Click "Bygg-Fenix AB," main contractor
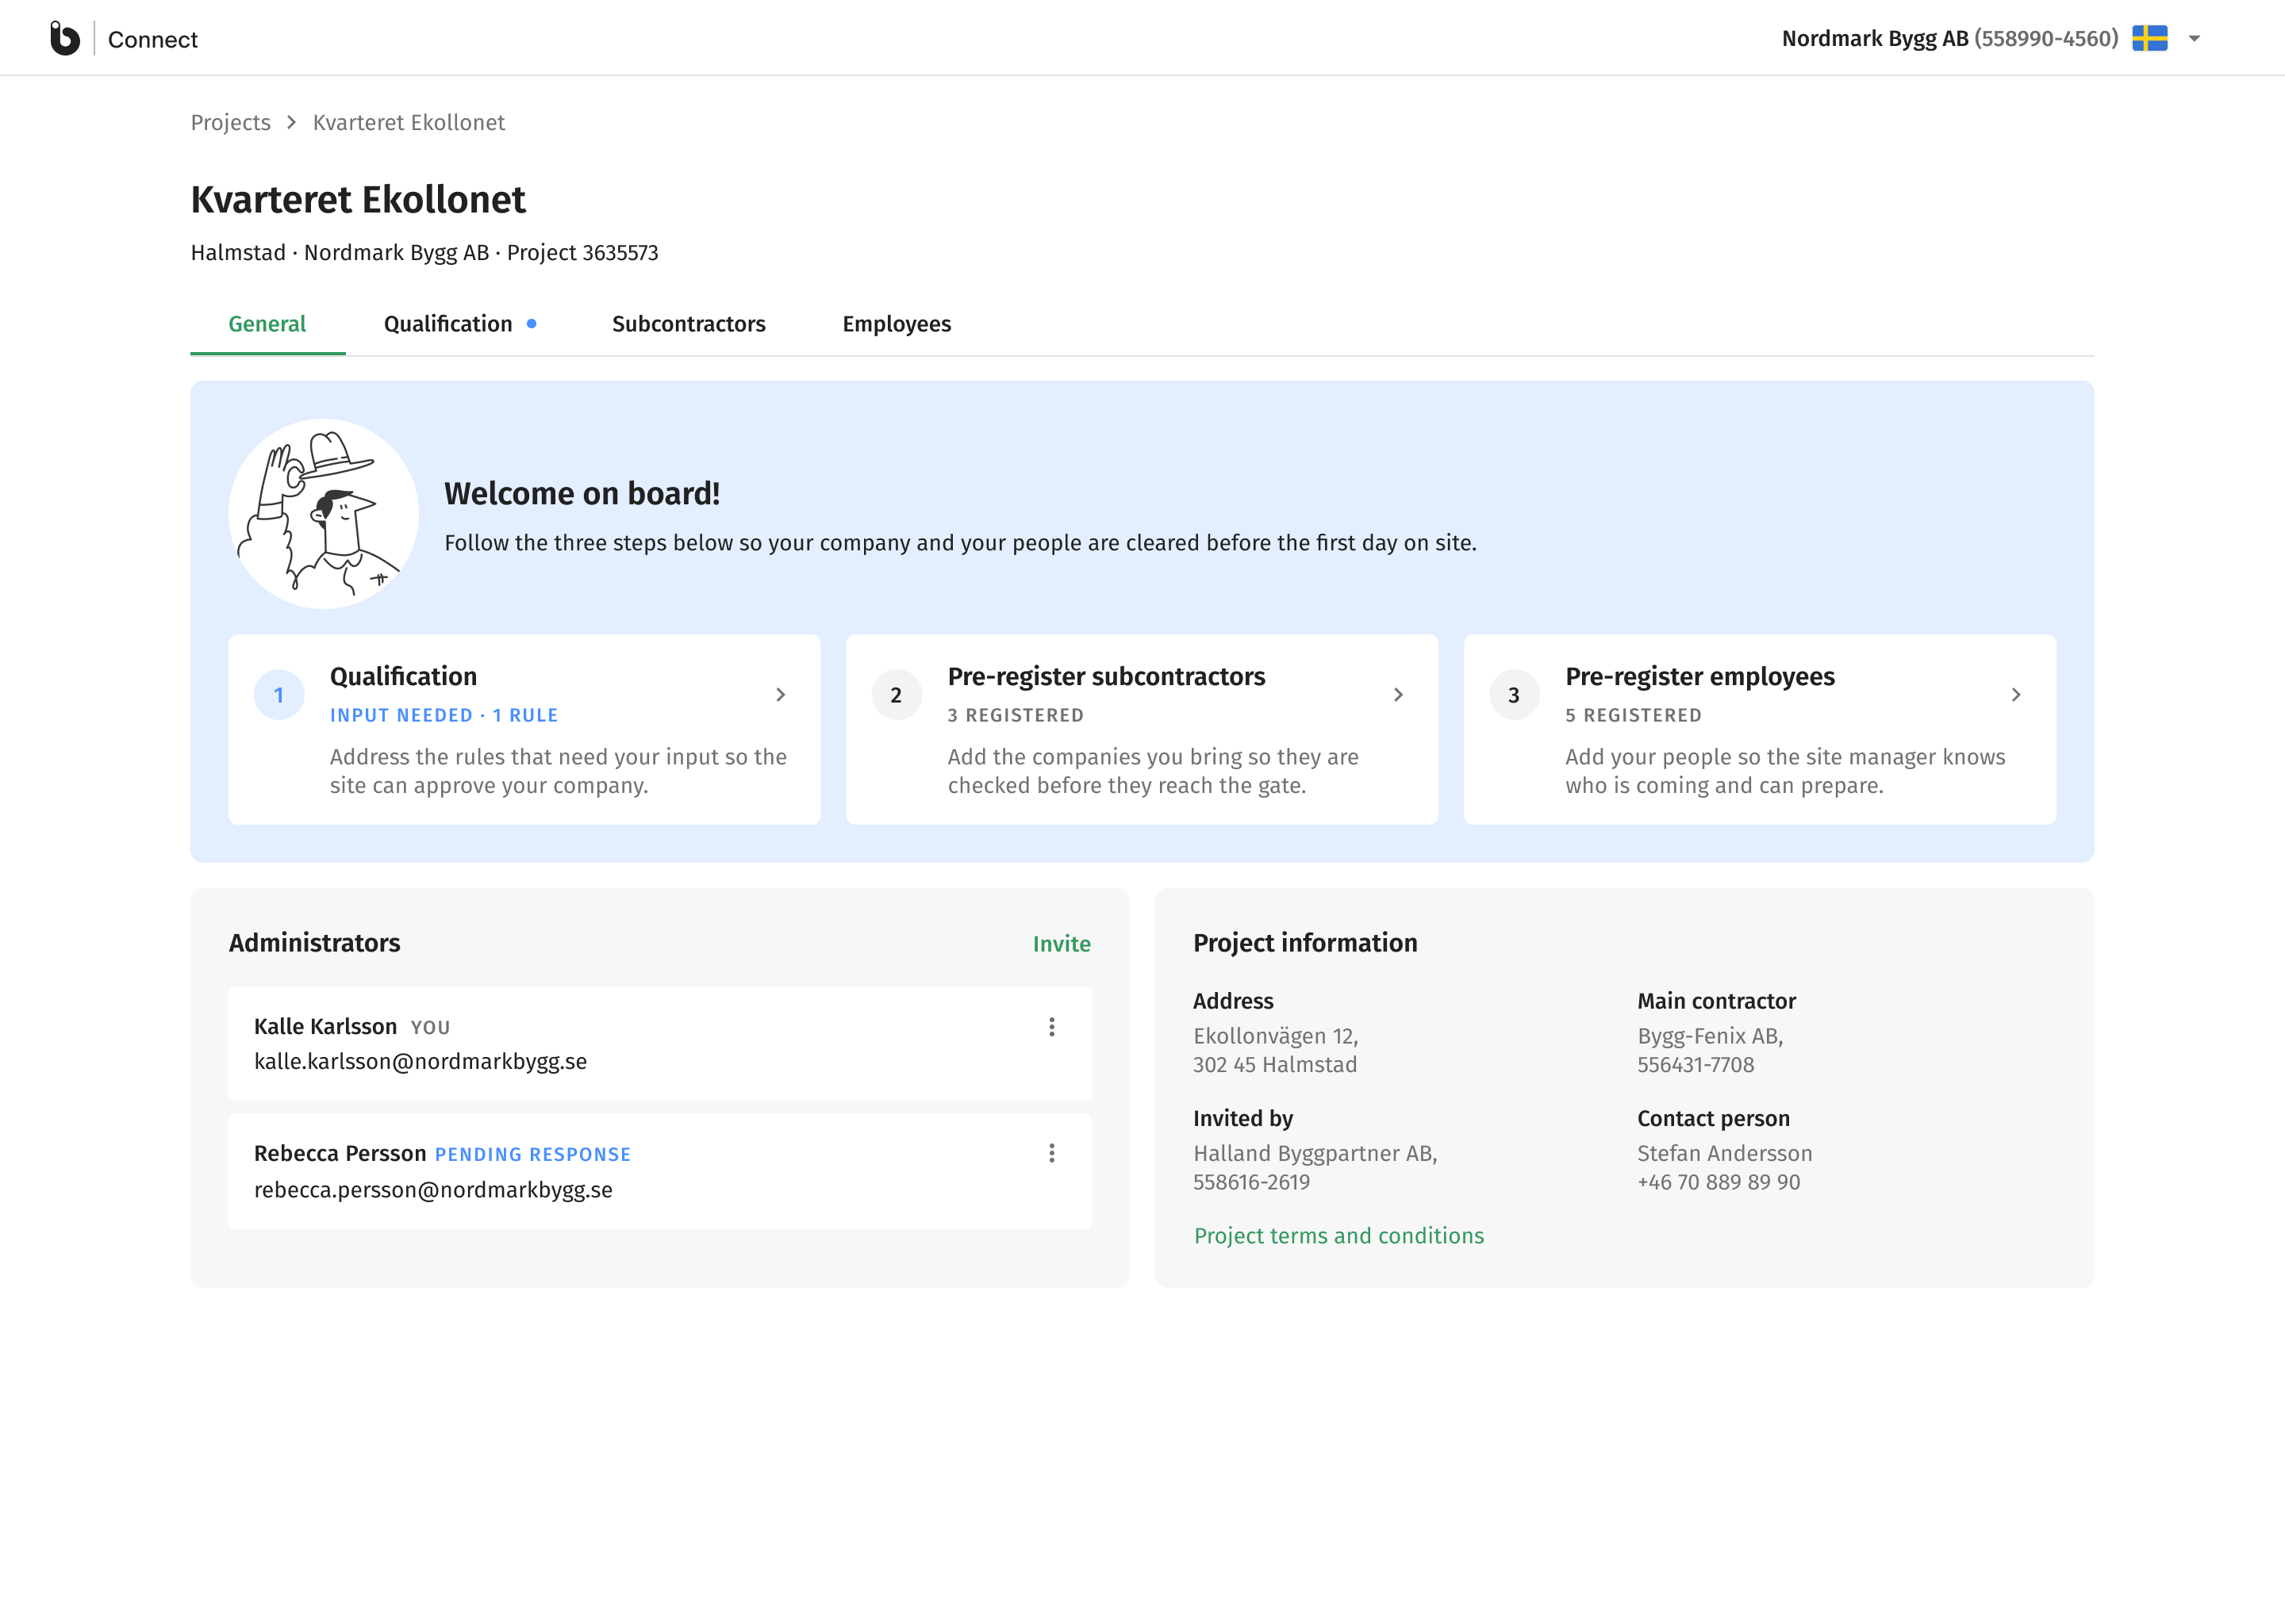Screen dimensions: 2285x1624 click(x=1711, y=1037)
